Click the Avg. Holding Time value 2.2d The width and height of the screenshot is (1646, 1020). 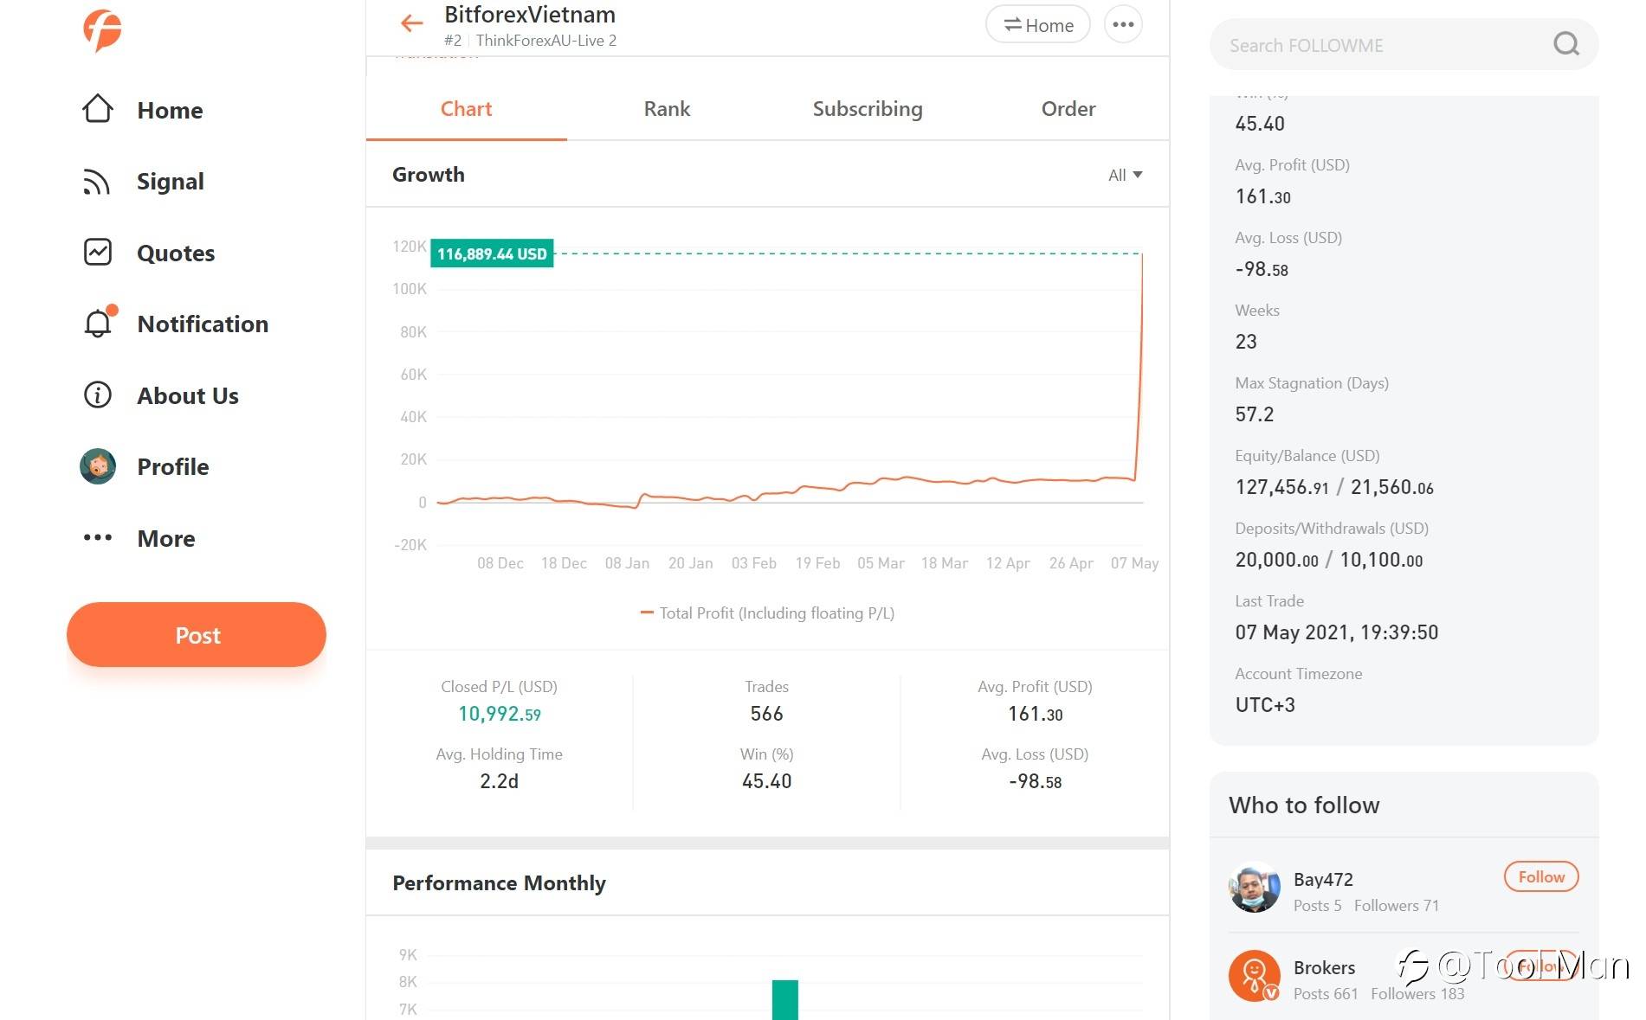click(500, 781)
